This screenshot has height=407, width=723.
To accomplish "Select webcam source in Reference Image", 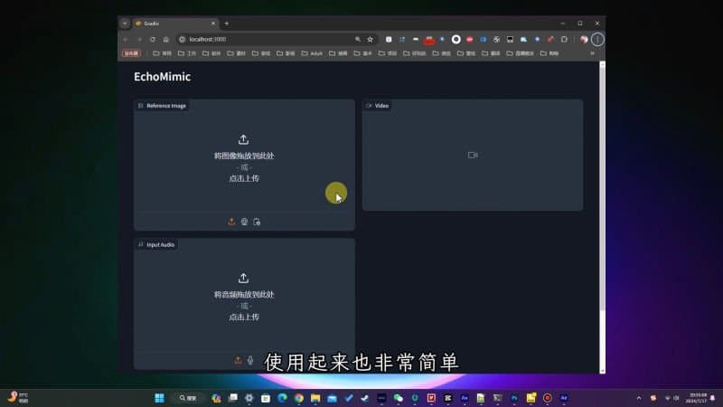I will coord(244,222).
